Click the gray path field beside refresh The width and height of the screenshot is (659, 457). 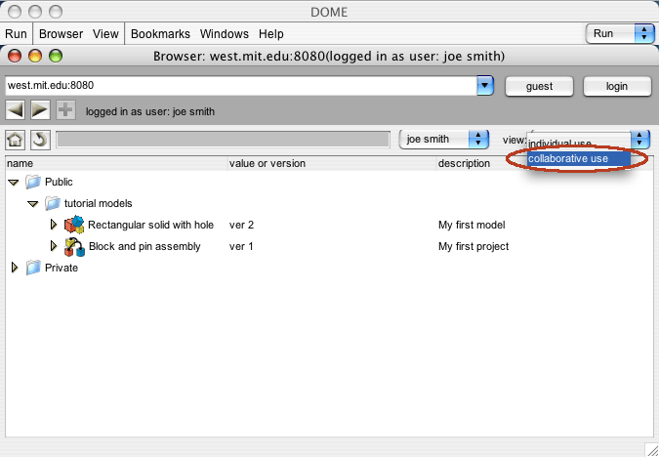coord(224,140)
